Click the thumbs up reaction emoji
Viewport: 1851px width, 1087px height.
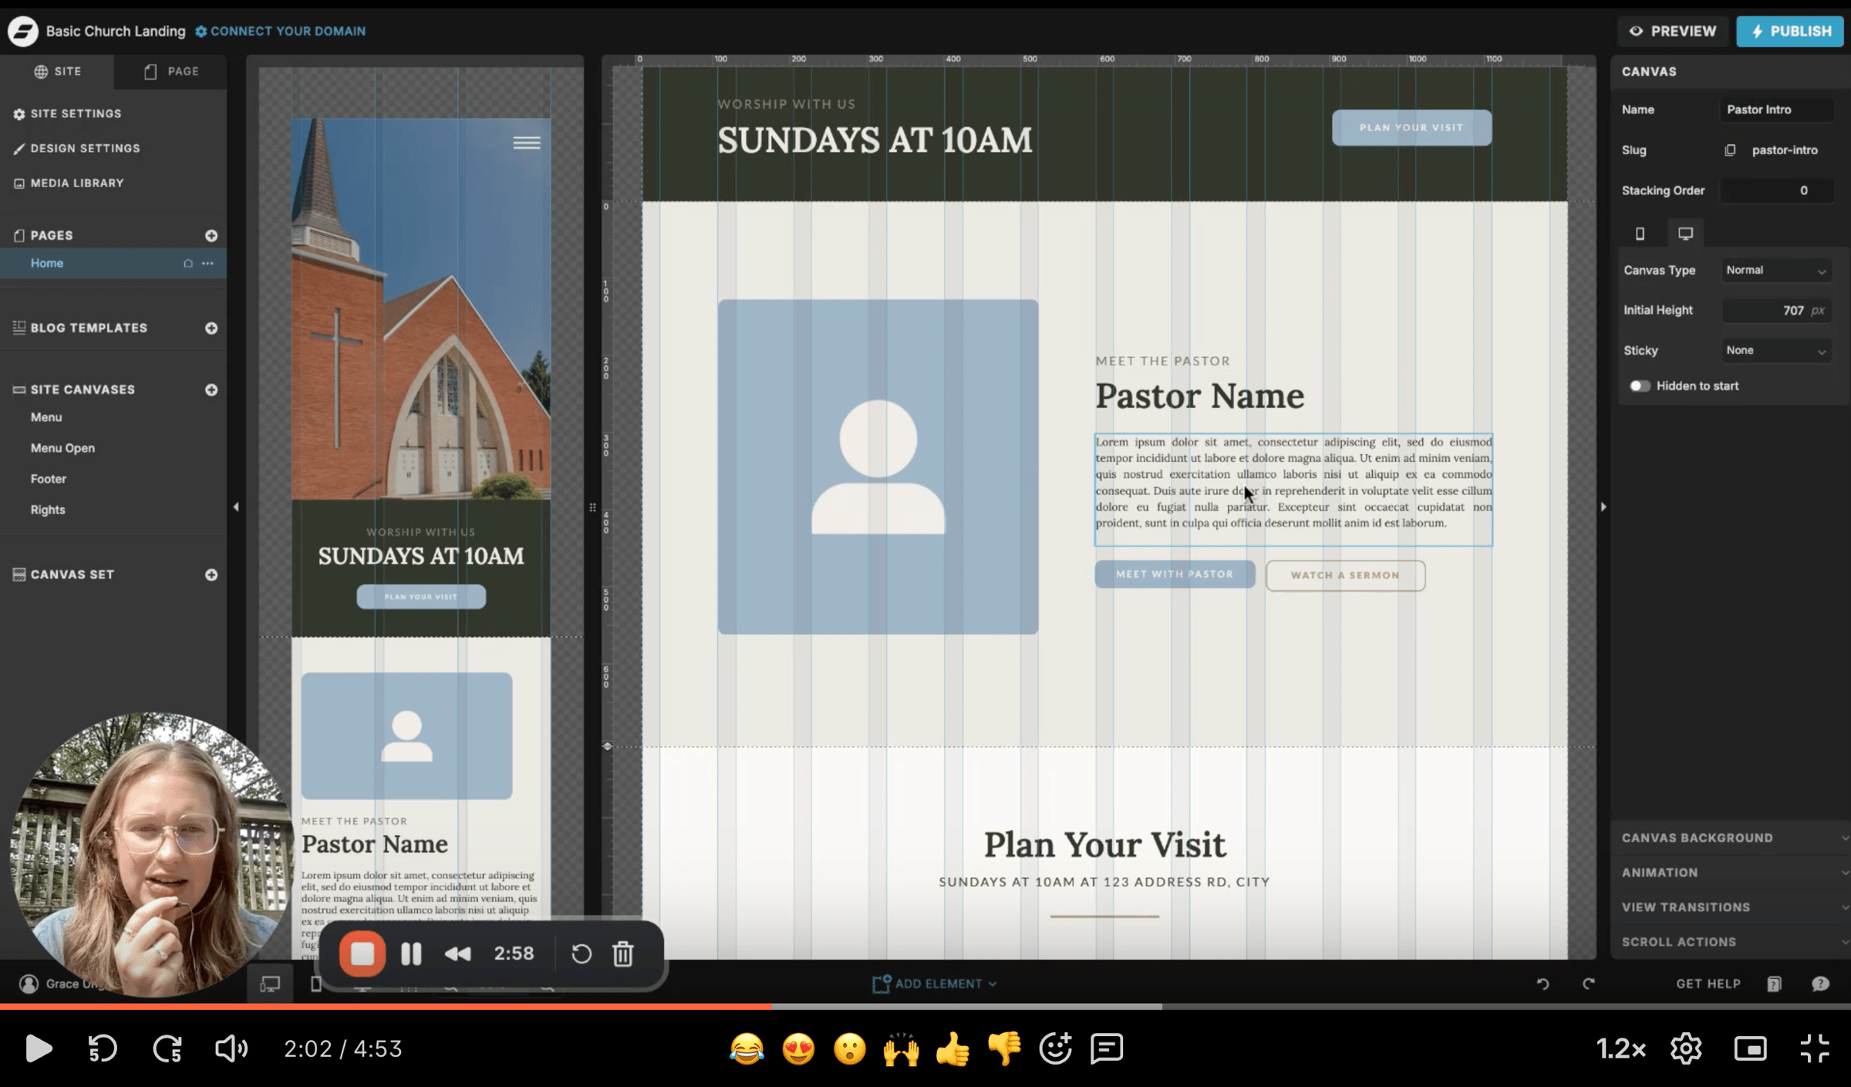pyautogui.click(x=952, y=1049)
